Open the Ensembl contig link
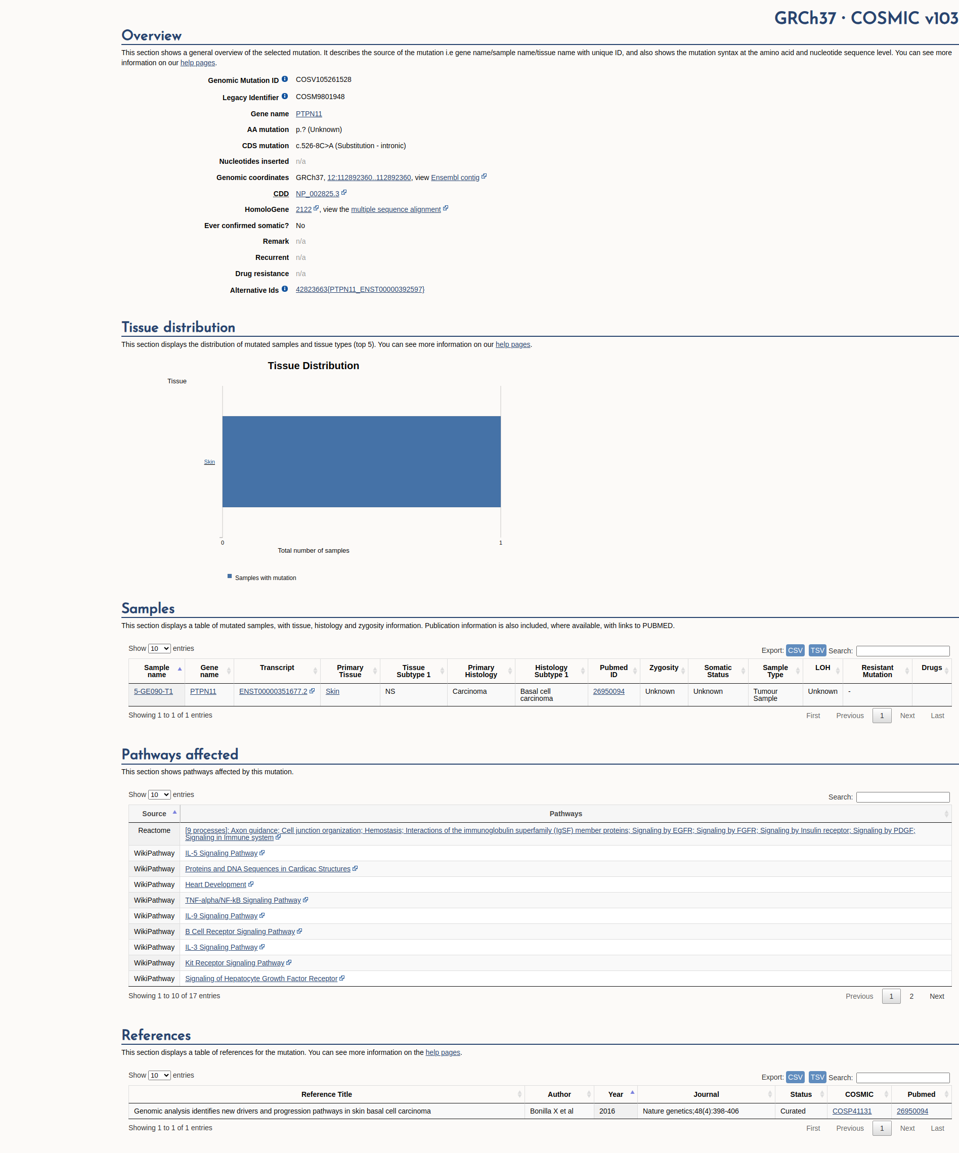The image size is (959, 1153). (x=455, y=178)
